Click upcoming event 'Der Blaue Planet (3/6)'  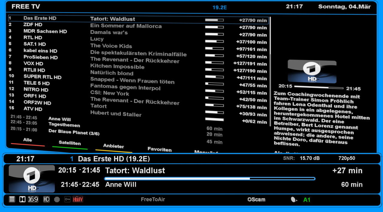74,132
